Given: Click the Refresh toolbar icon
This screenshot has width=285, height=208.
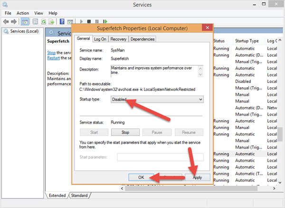Looking at the screenshot, I should (x=44, y=22).
